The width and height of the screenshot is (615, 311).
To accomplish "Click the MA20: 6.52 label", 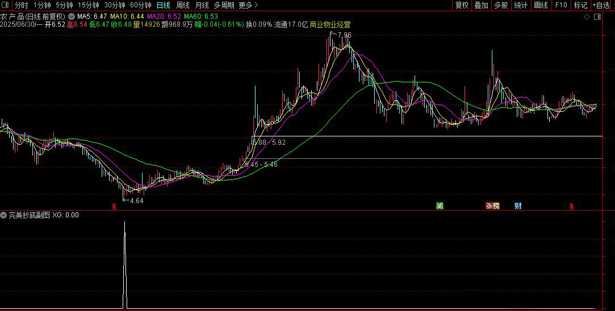I will coord(164,16).
